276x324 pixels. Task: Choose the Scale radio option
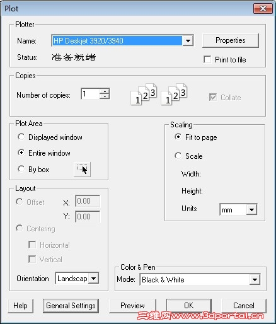click(x=178, y=156)
